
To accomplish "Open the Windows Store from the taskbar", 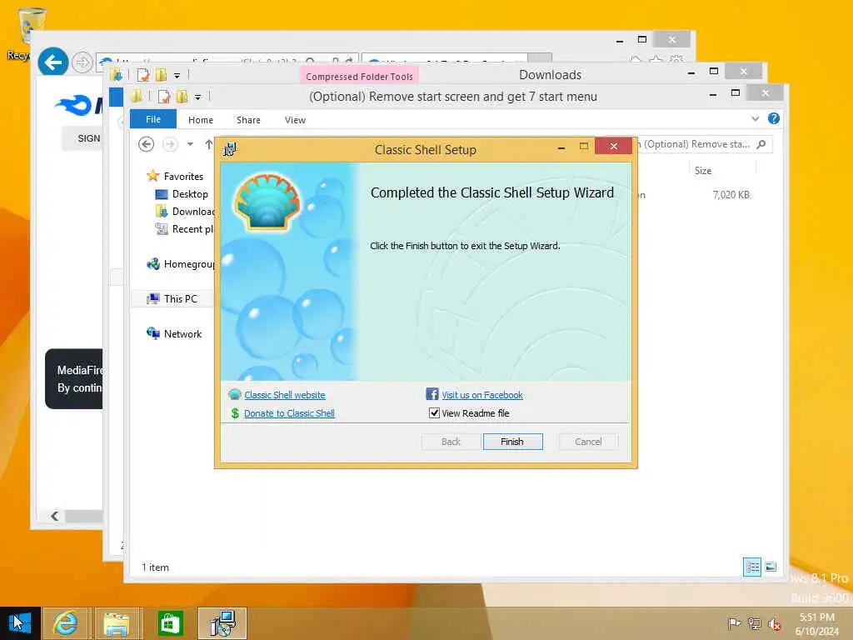I will pyautogui.click(x=170, y=623).
